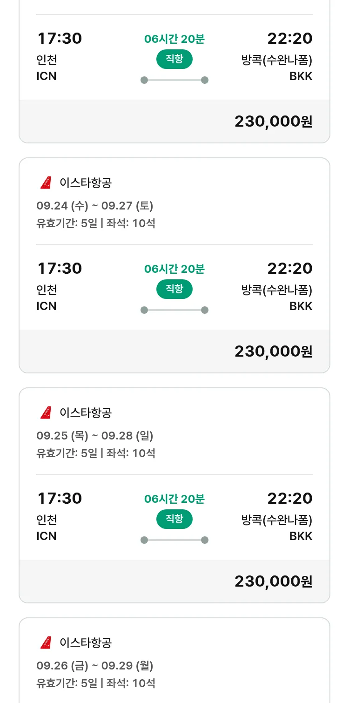Select the Eastar Jet logo on the 09.26 flight
The image size is (349, 703).
coord(46,643)
